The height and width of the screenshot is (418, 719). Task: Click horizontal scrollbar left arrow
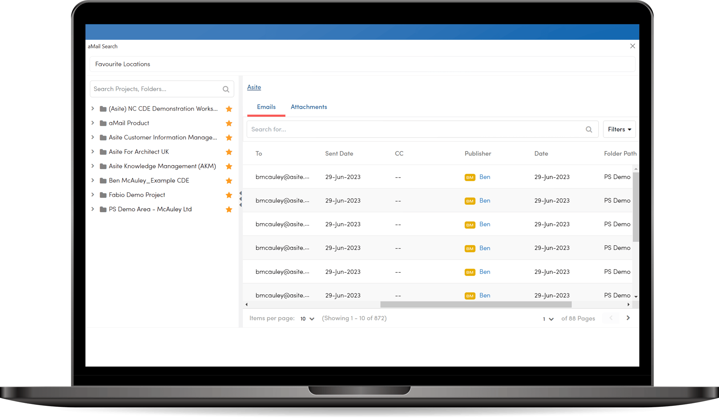coord(246,305)
